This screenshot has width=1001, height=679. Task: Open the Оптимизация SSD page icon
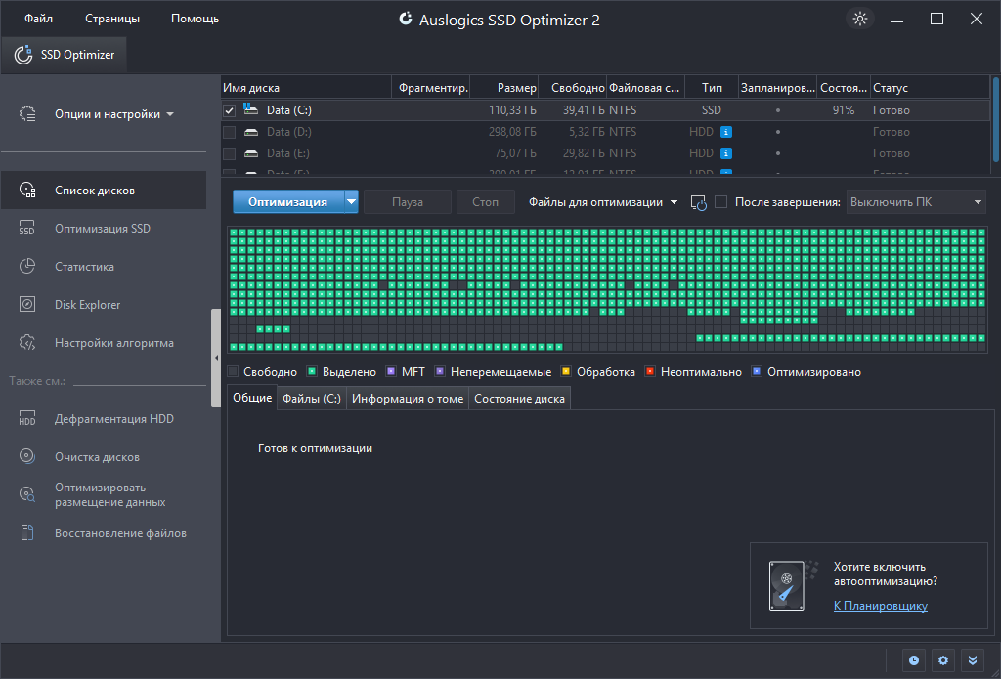pyautogui.click(x=26, y=229)
